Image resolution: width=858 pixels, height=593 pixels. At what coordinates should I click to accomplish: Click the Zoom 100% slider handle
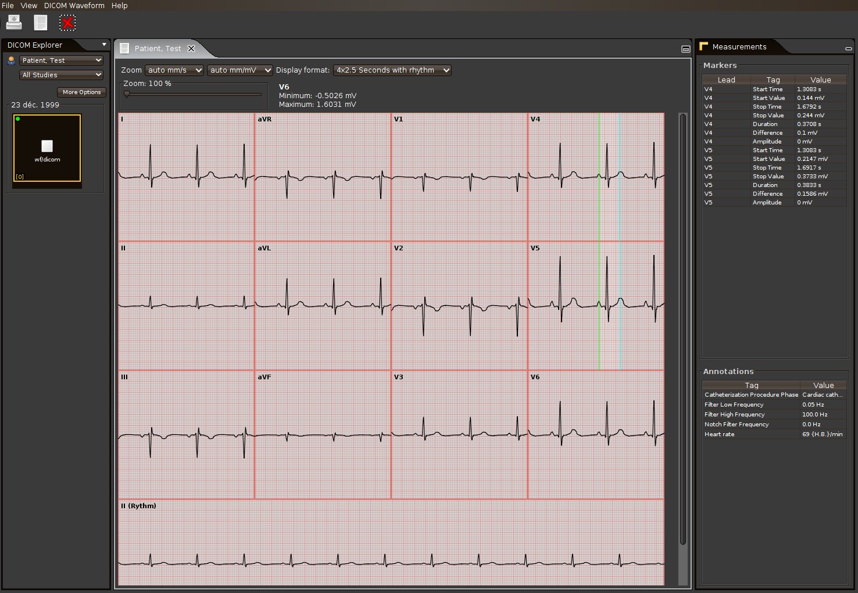tap(127, 94)
